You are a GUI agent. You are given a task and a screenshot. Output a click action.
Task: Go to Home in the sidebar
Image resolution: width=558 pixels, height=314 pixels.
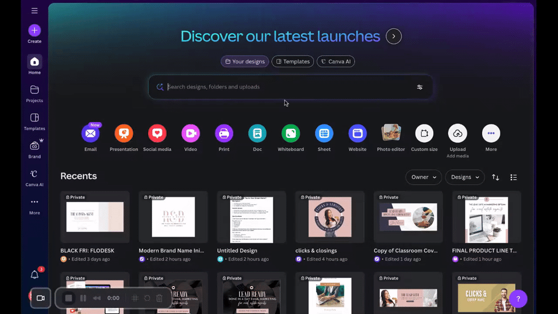[x=34, y=65]
